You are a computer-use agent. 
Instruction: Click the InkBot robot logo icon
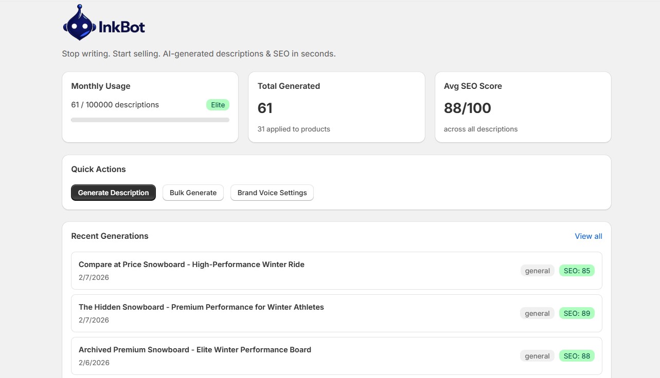pyautogui.click(x=78, y=23)
